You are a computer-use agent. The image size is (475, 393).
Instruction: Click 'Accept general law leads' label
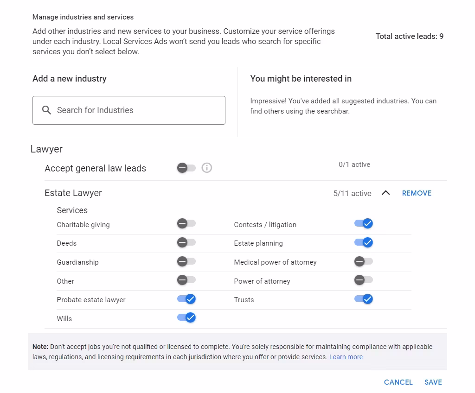[x=96, y=168]
